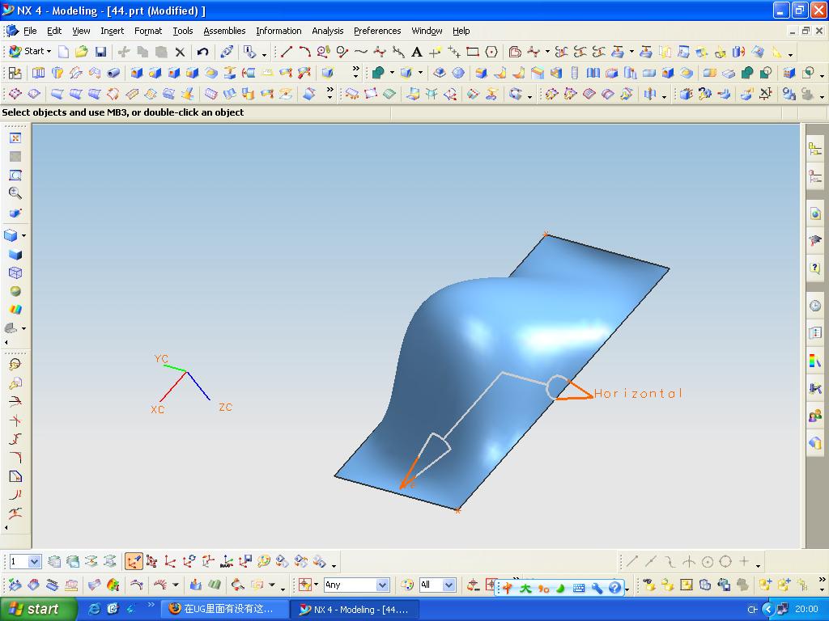Image resolution: width=829 pixels, height=621 pixels.
Task: Click the New file icon
Action: coord(63,51)
